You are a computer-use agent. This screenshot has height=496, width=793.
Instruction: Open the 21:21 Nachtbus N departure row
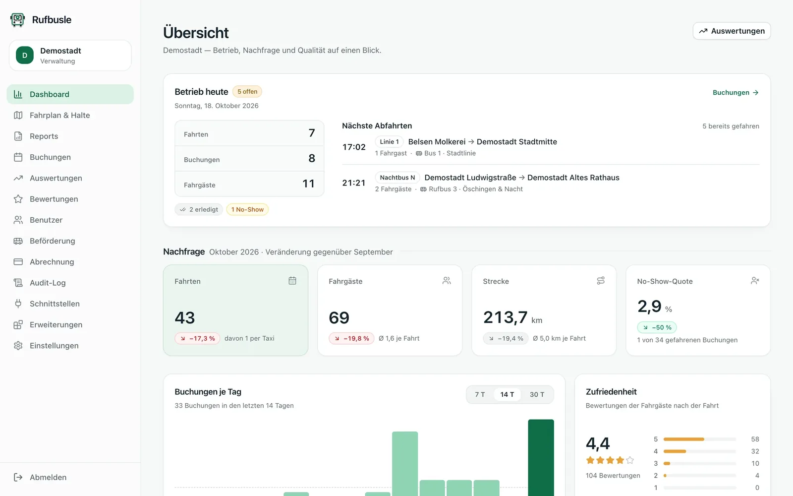(x=551, y=183)
